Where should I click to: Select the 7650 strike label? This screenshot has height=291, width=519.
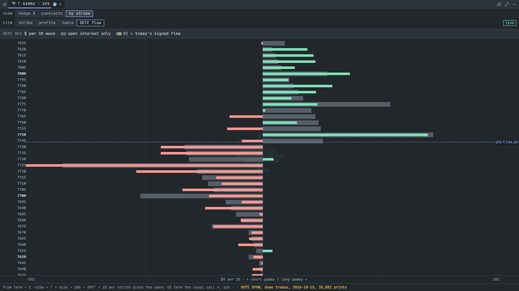click(x=22, y=257)
